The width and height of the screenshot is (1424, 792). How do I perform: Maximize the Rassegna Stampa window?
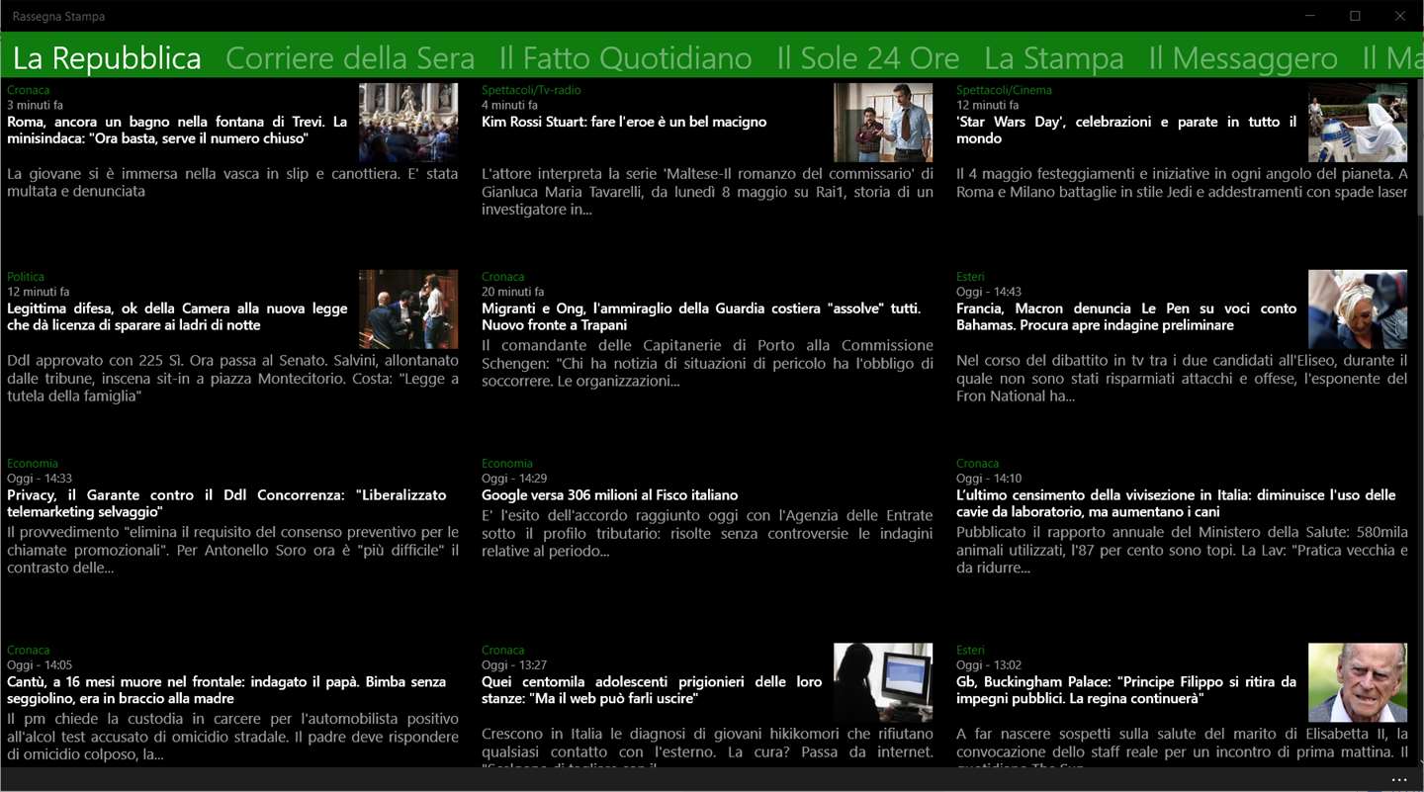pos(1355,16)
